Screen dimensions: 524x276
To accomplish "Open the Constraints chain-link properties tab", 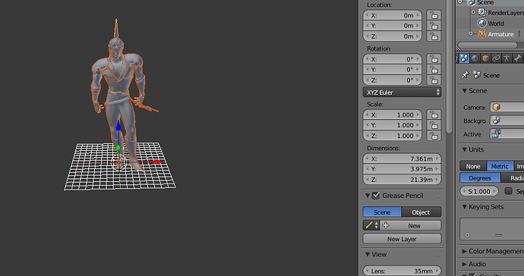I will coord(496,58).
